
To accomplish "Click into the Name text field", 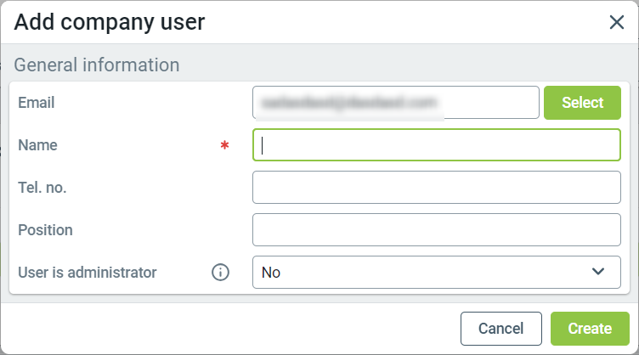I will pos(437,145).
